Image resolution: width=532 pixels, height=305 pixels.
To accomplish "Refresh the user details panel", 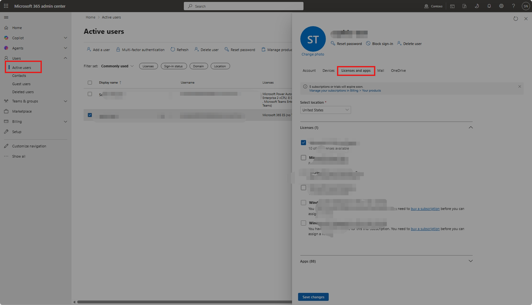I will [x=516, y=19].
